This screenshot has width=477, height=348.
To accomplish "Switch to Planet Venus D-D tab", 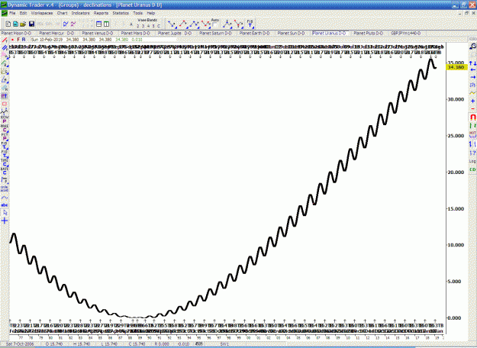I will tap(98, 33).
